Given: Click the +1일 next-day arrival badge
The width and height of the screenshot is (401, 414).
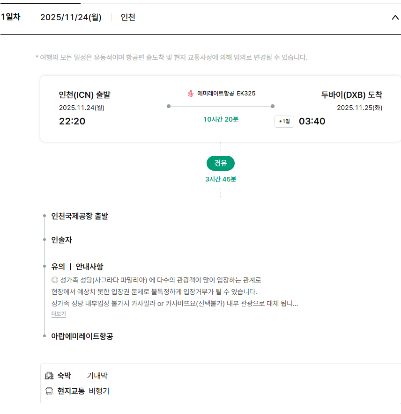Looking at the screenshot, I should tap(284, 122).
